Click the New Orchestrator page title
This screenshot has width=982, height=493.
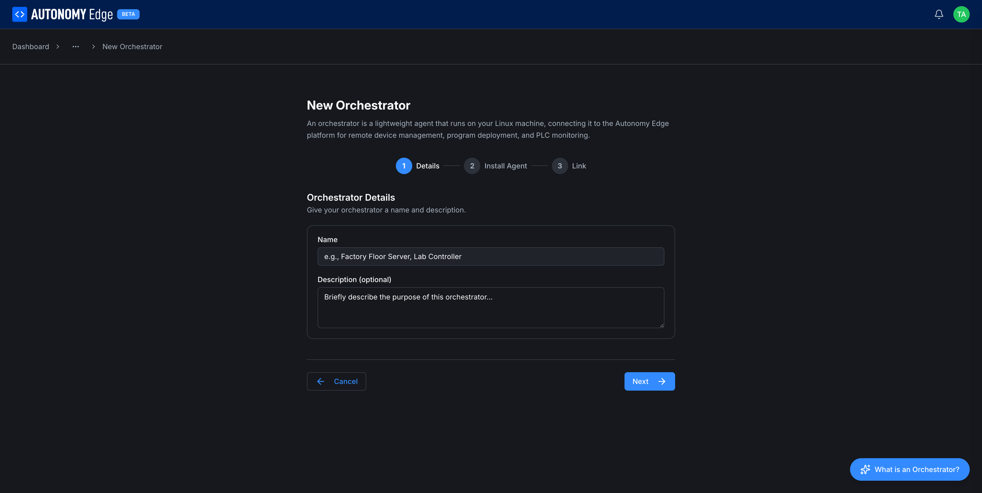point(358,105)
